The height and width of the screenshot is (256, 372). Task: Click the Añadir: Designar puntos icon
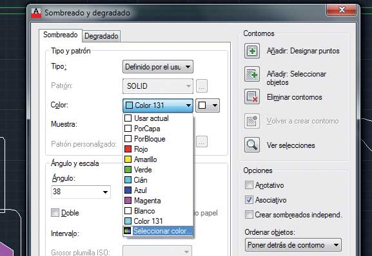[x=252, y=51]
